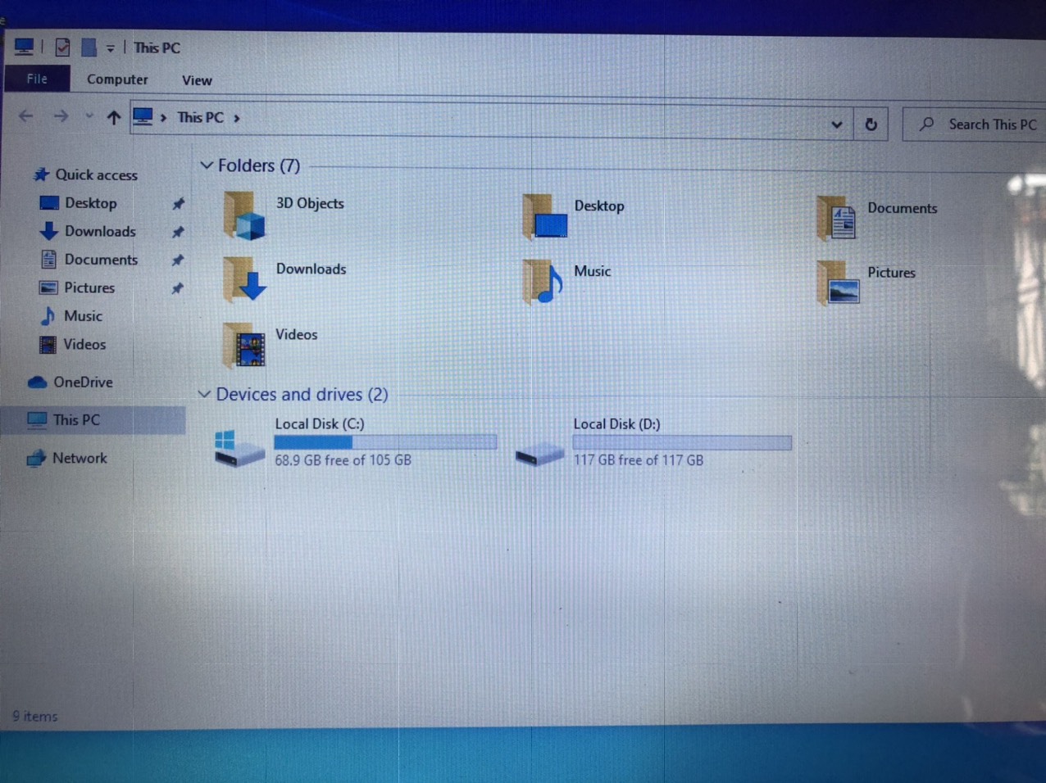Click the 'Local Disk (D:)' label

click(x=616, y=424)
